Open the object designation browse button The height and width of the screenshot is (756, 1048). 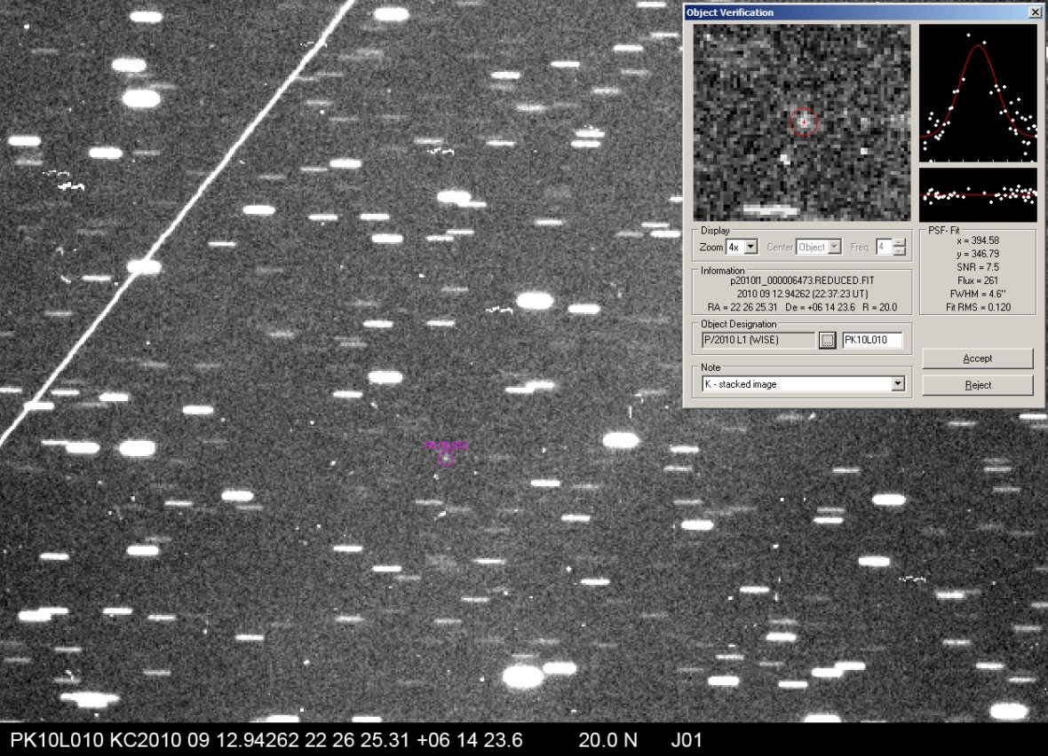[x=827, y=341]
